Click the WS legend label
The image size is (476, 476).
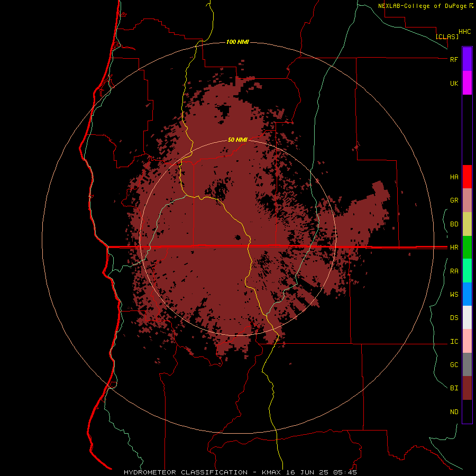(454, 295)
